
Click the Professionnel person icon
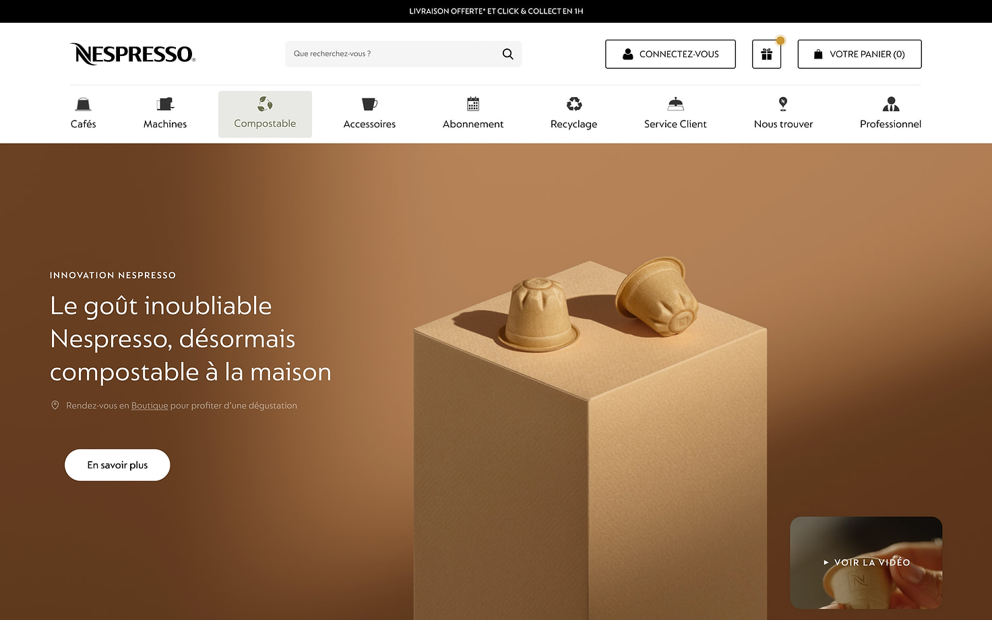(891, 104)
